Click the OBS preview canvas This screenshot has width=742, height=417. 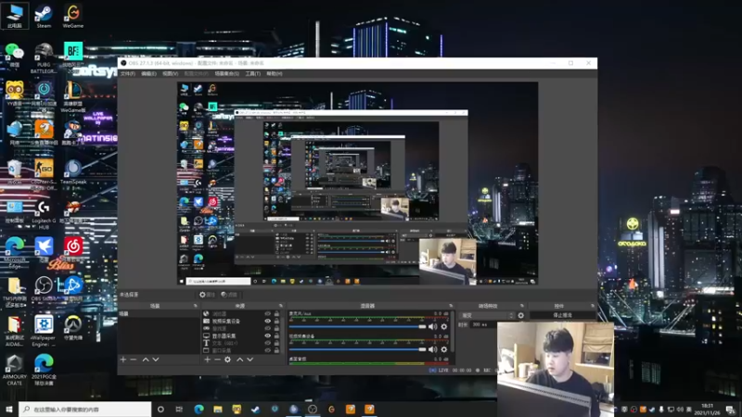[357, 183]
